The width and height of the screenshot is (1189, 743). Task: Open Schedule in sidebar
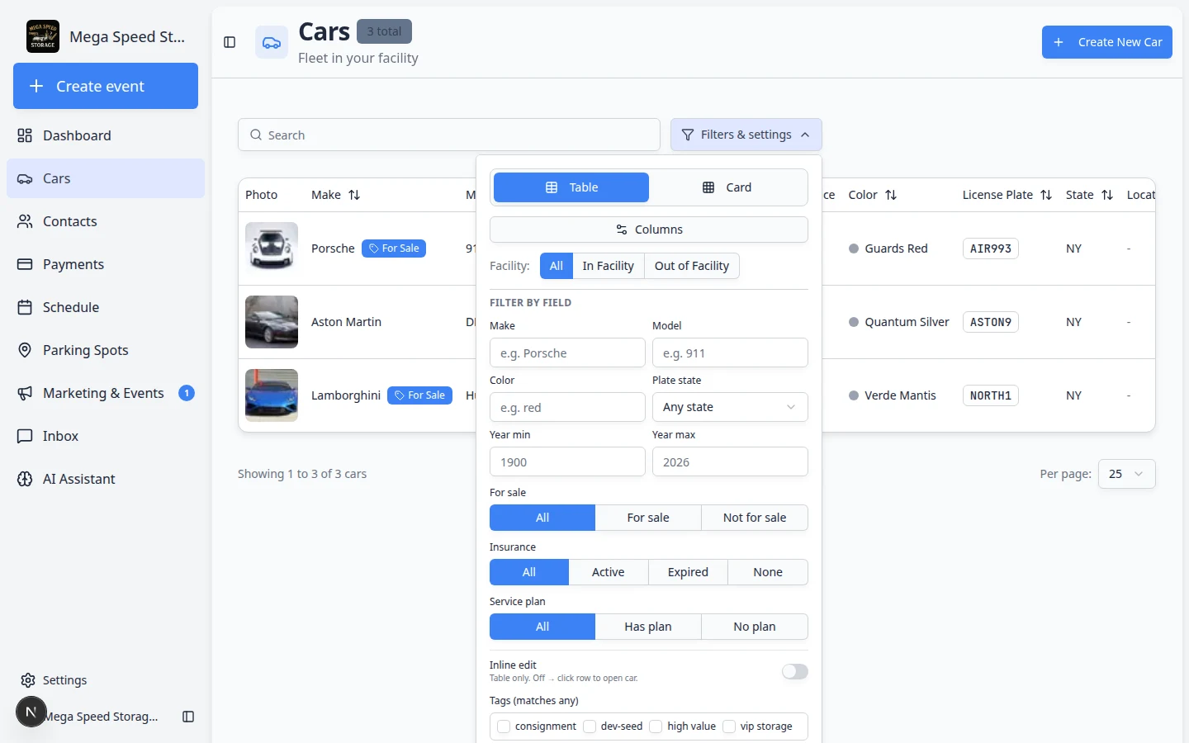tap(106, 307)
